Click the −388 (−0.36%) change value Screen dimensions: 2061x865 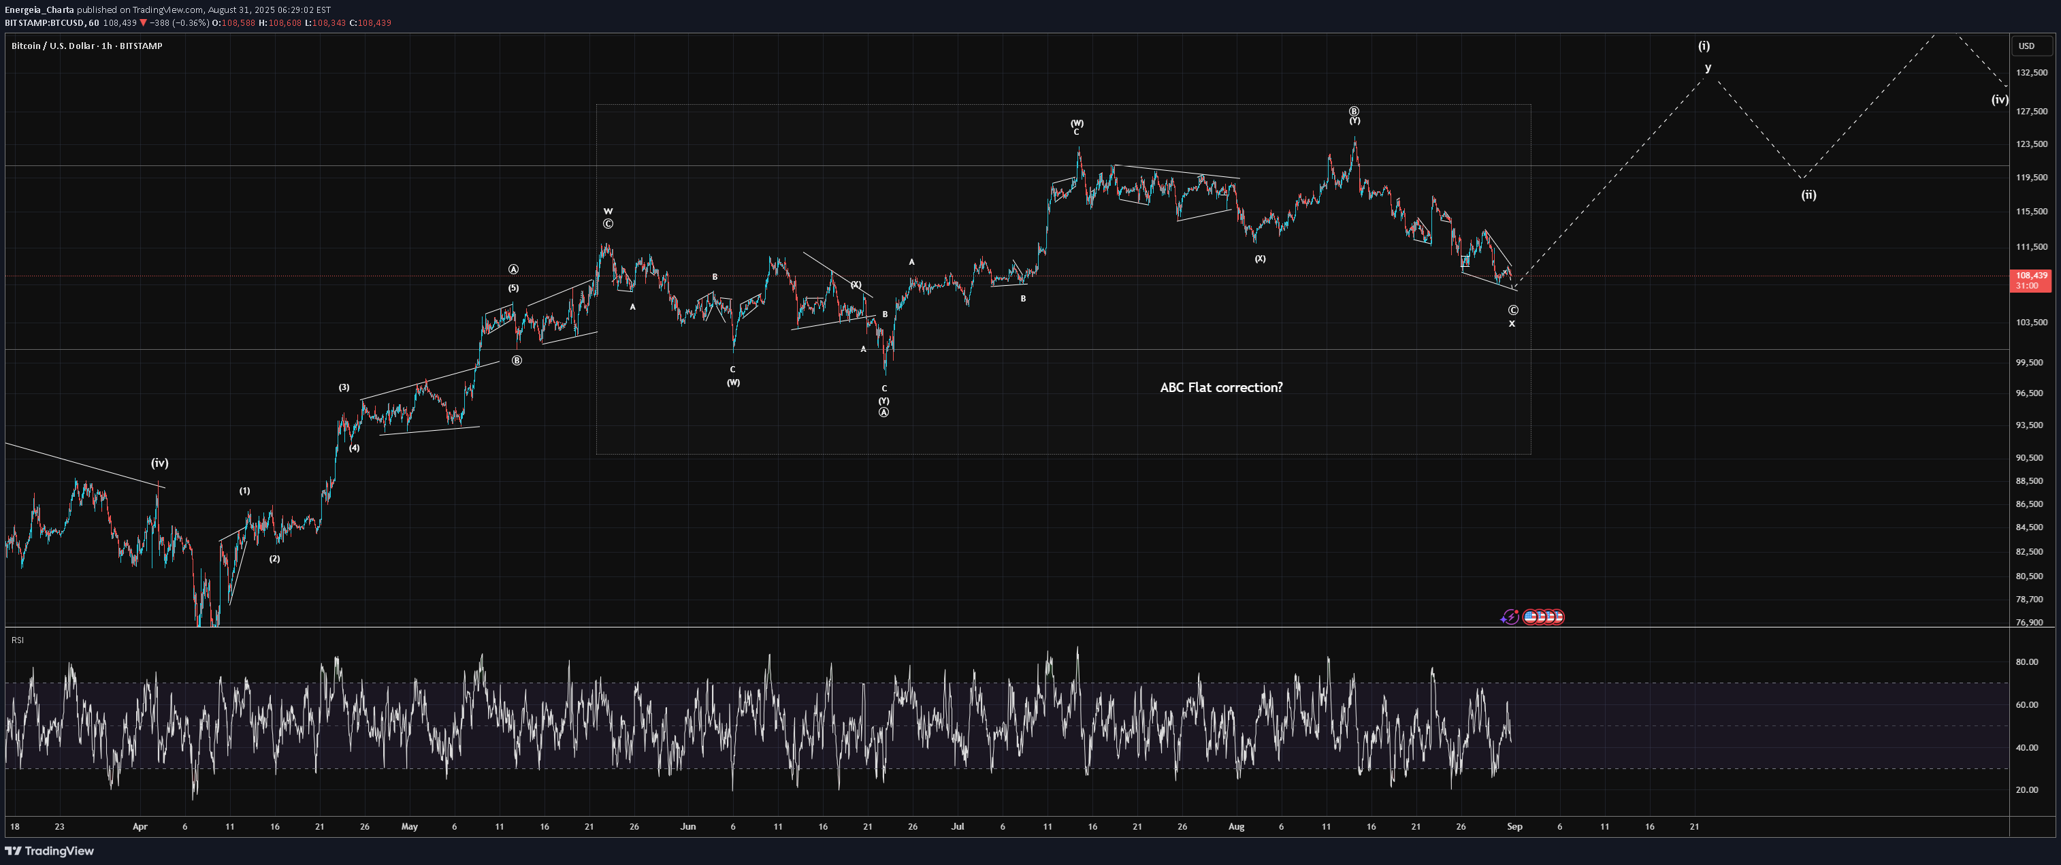(x=179, y=22)
